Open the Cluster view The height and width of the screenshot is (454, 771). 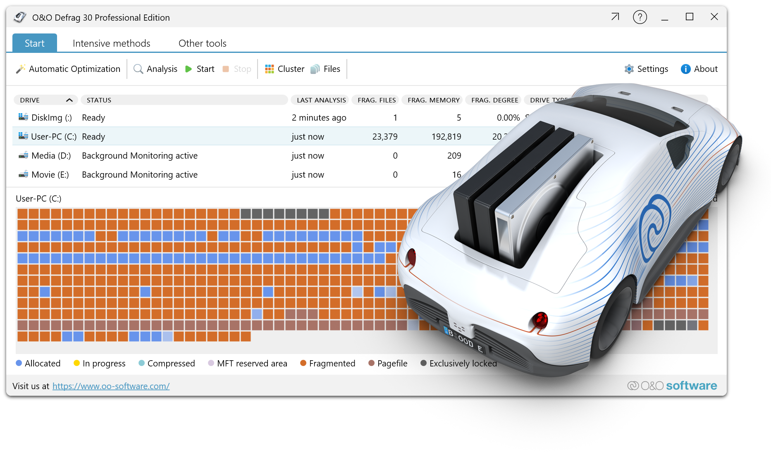(x=270, y=69)
